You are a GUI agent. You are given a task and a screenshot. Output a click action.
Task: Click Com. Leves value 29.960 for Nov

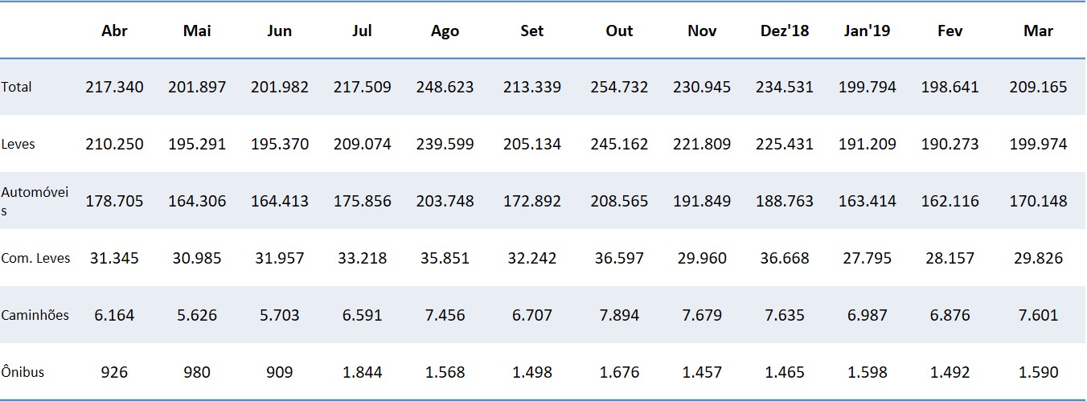(703, 259)
